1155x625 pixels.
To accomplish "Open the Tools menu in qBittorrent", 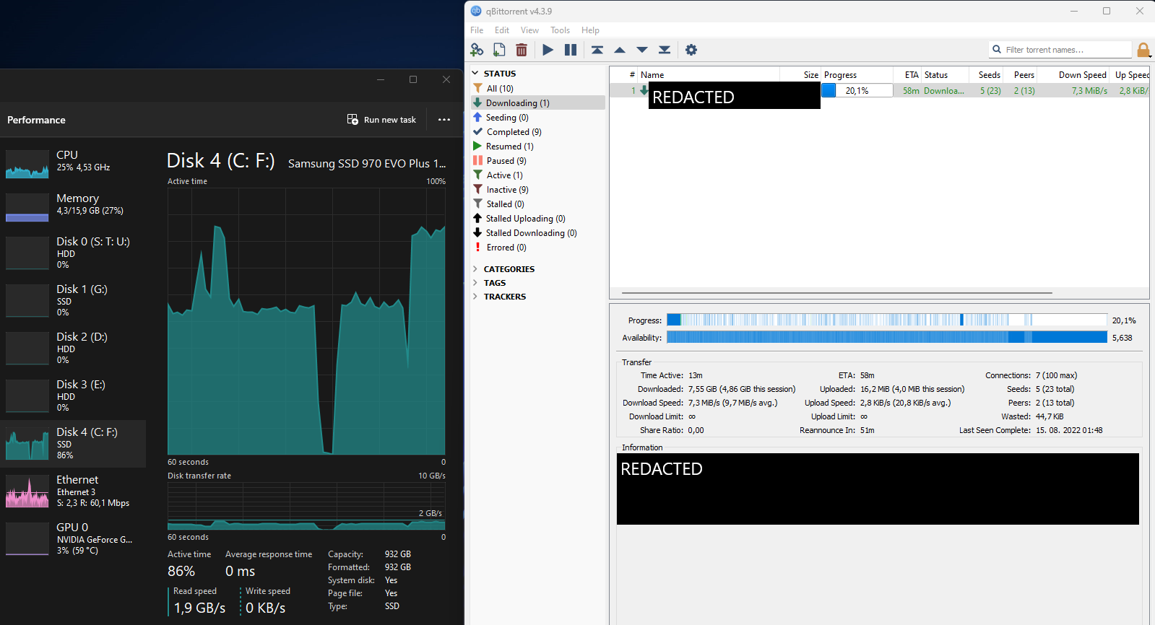I will click(560, 30).
